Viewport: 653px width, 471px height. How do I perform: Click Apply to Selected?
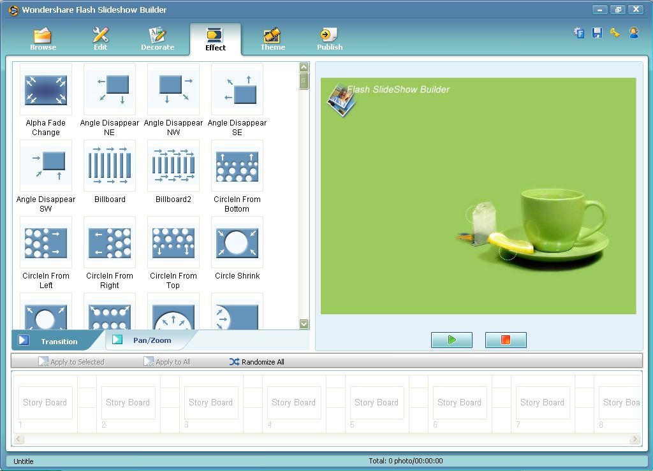[71, 361]
